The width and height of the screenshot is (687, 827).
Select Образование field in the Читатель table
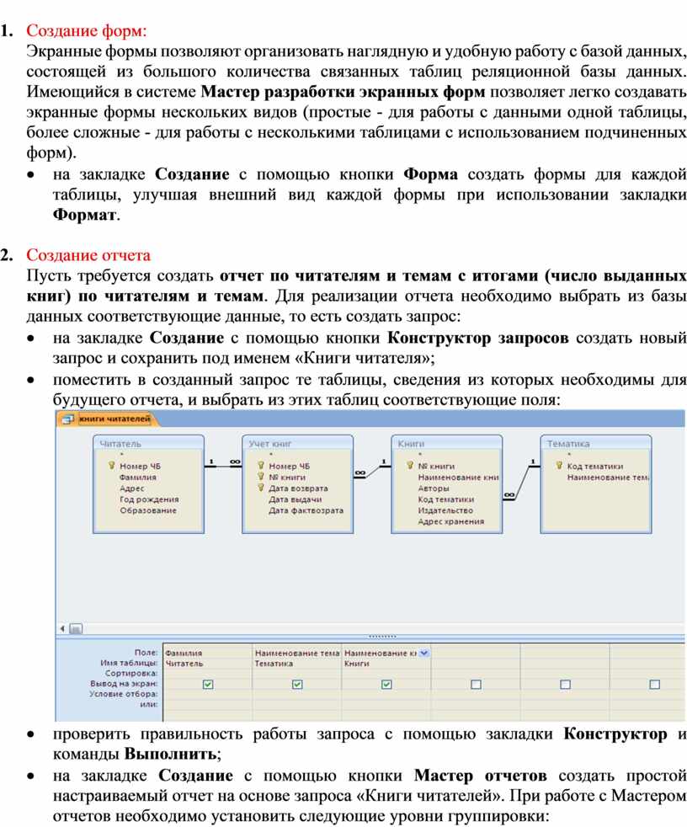tap(148, 510)
